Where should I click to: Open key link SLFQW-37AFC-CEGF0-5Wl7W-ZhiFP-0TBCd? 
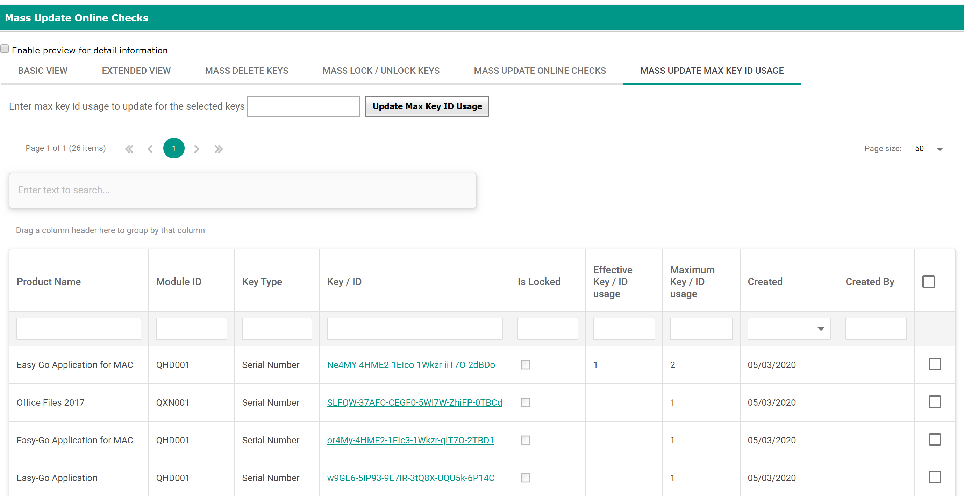(414, 402)
